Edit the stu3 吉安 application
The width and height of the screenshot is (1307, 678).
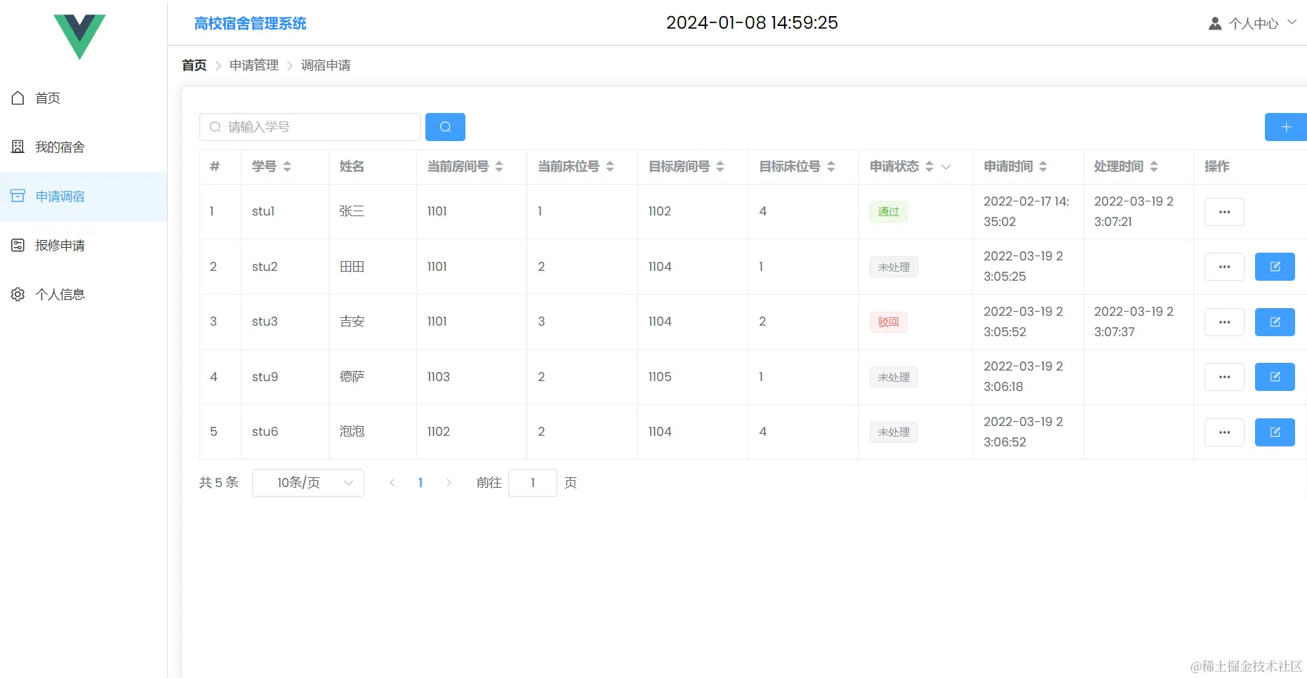click(x=1275, y=322)
